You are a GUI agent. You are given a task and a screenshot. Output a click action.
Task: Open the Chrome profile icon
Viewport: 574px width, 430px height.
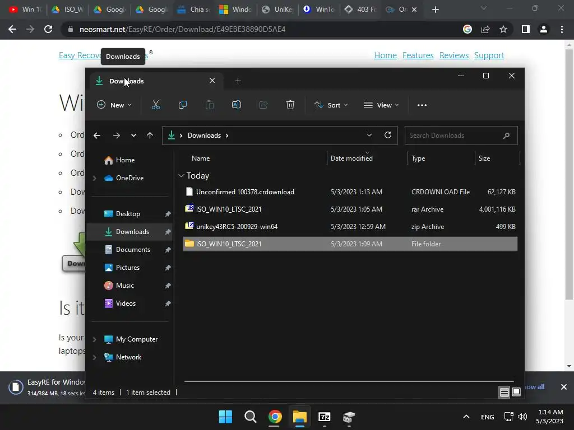tap(544, 29)
